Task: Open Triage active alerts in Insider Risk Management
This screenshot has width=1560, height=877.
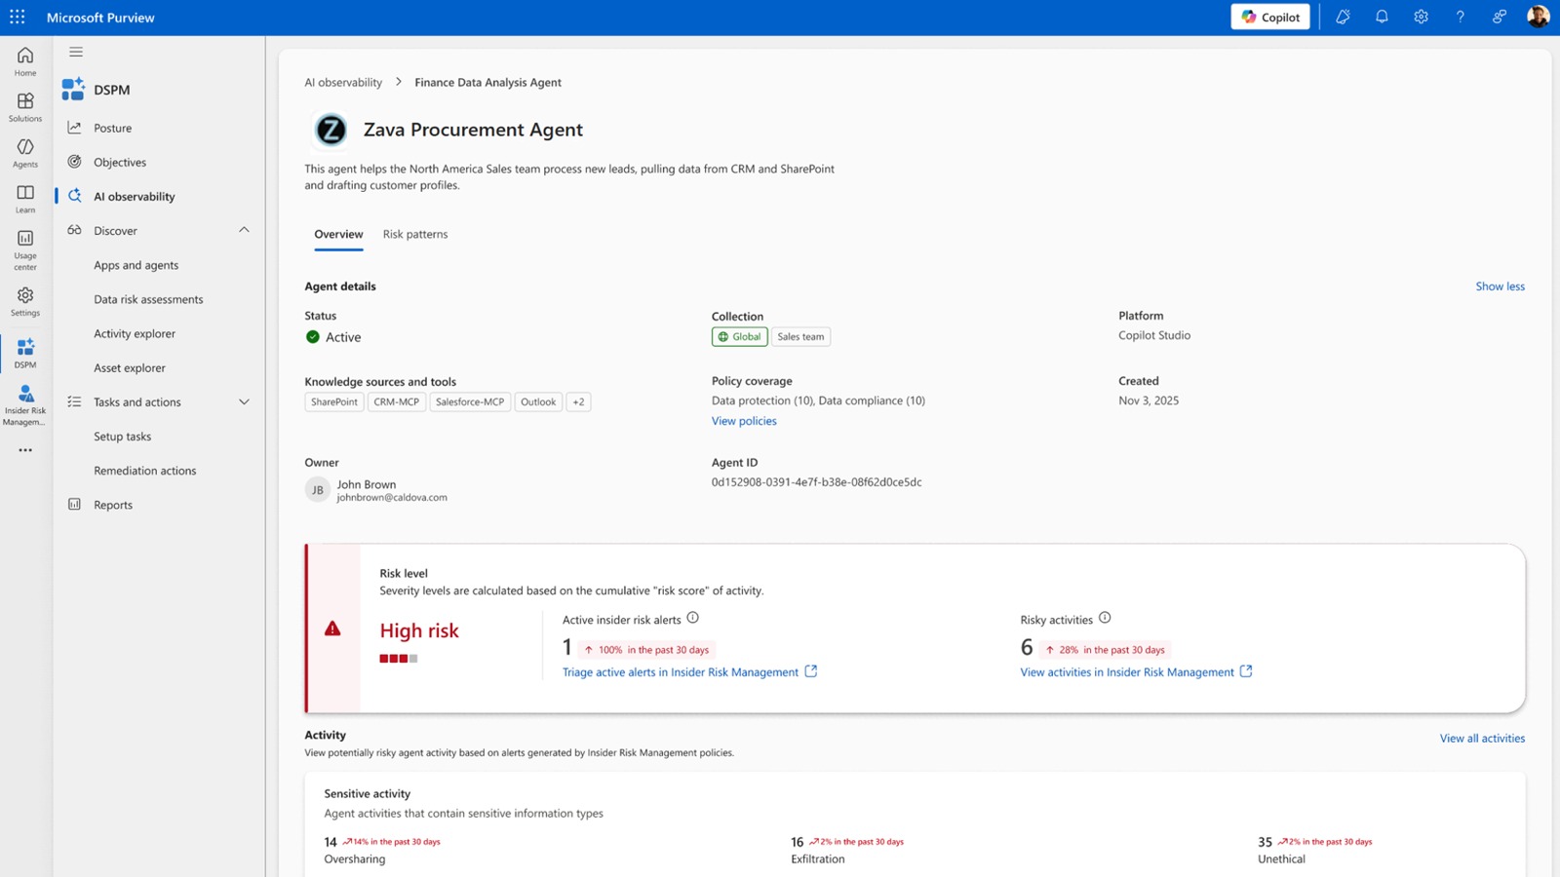Action: [689, 671]
